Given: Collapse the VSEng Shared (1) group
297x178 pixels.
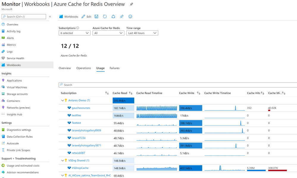Looking at the screenshot, I should click(62, 160).
